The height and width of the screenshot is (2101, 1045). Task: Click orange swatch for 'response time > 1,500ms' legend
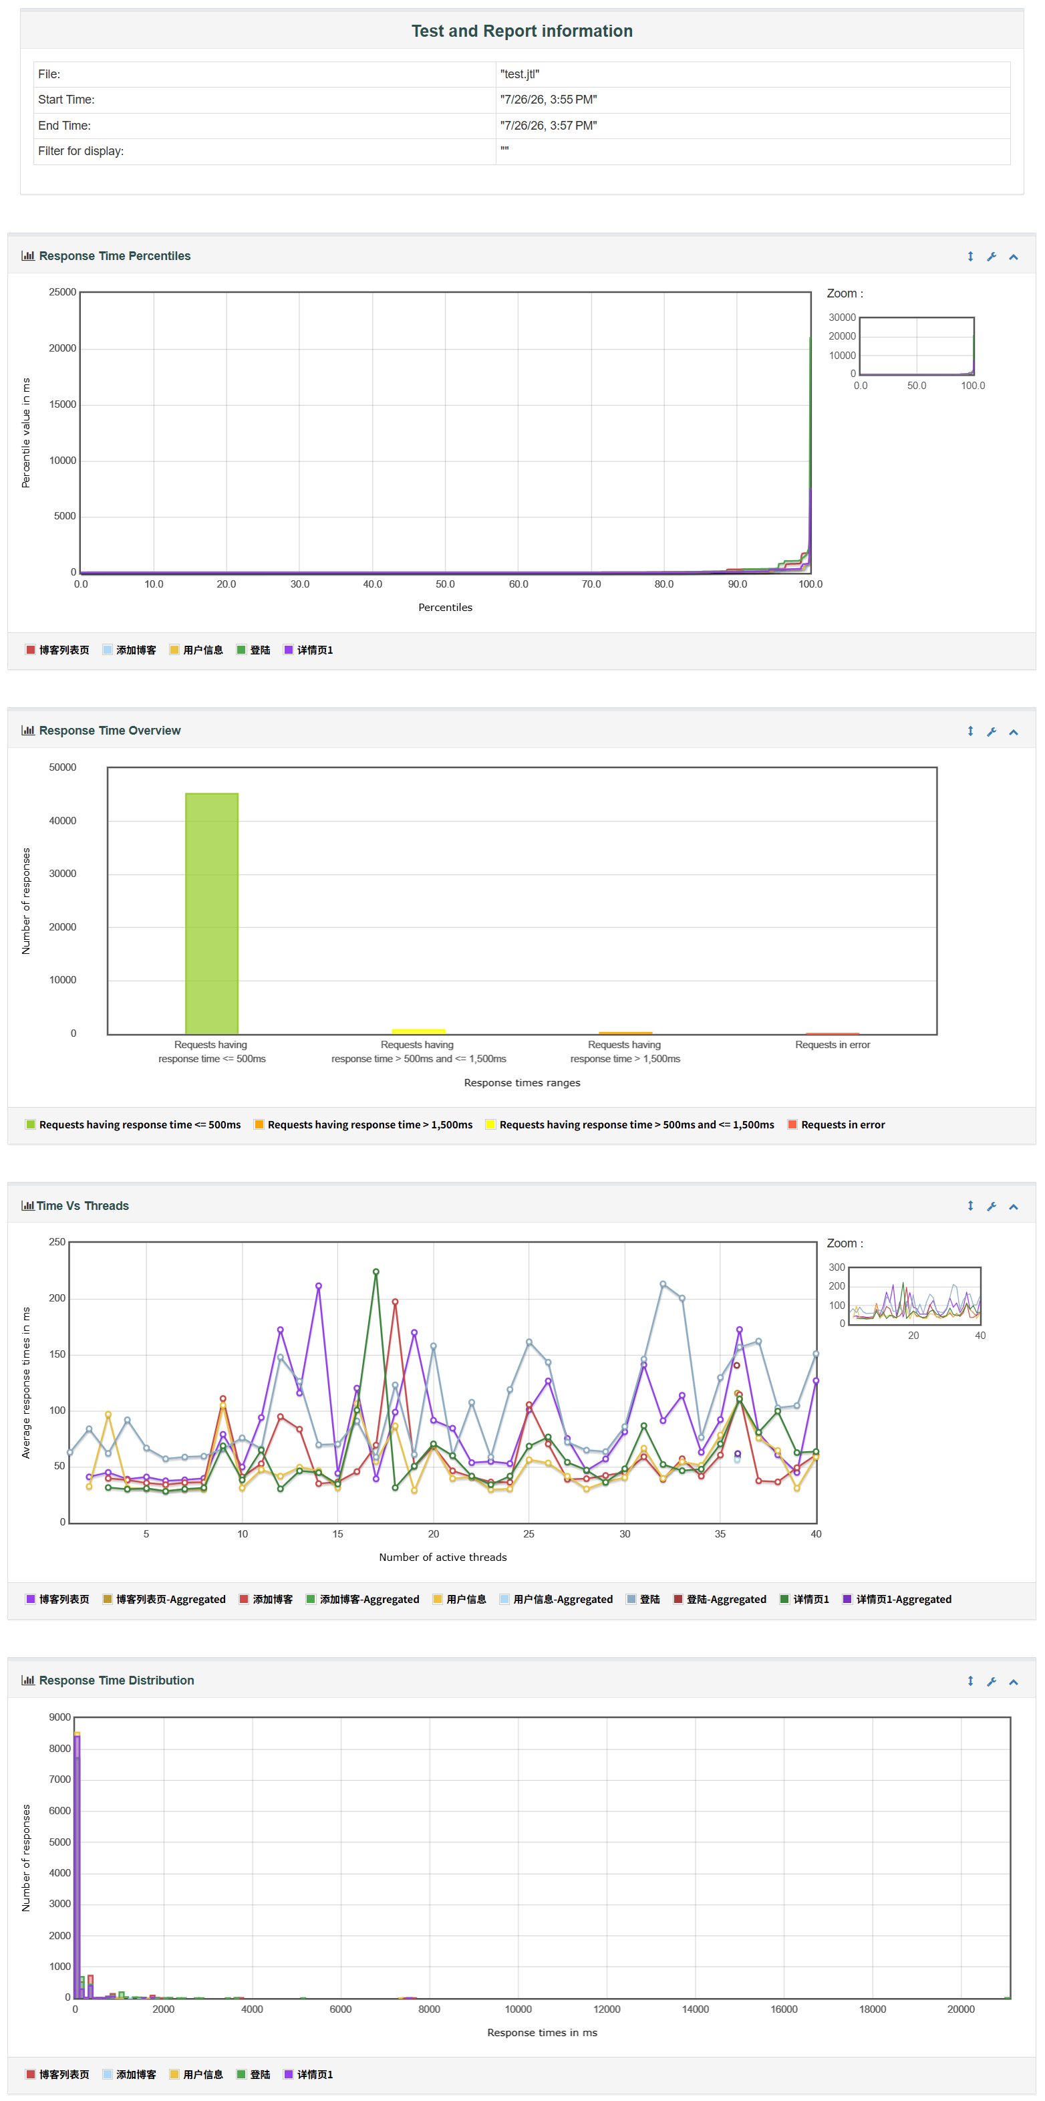(259, 1125)
